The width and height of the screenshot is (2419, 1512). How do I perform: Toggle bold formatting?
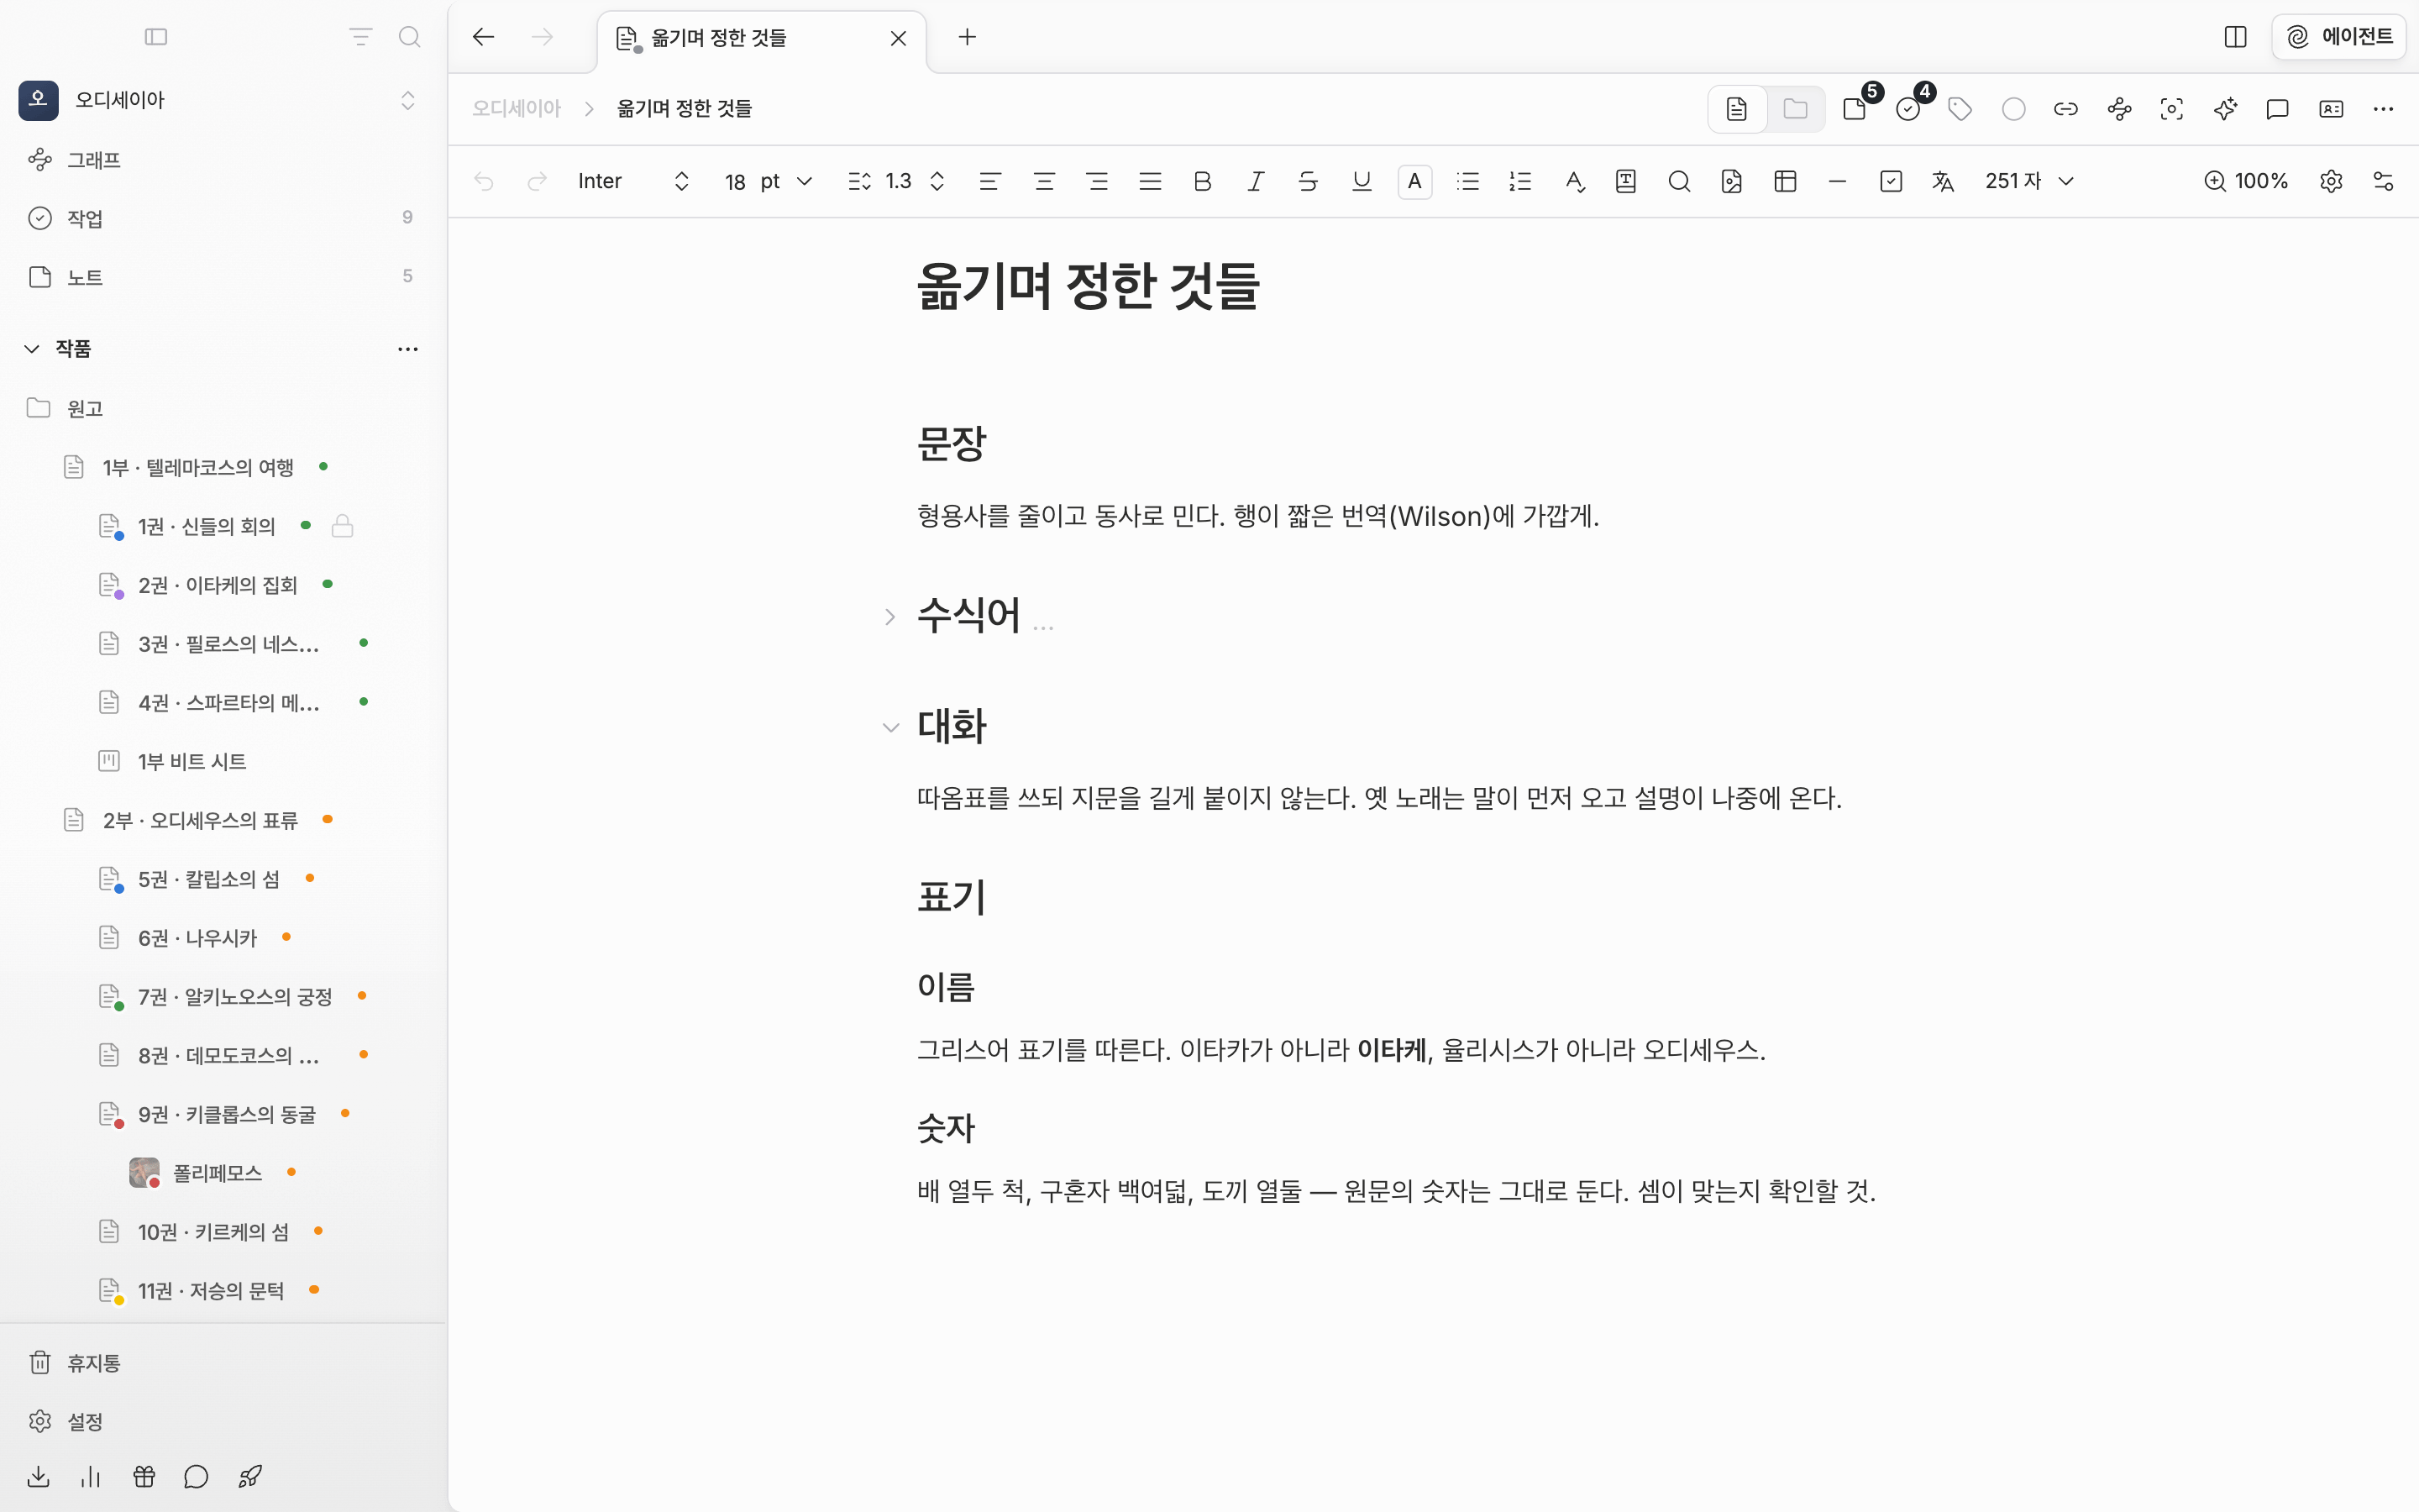1203,181
